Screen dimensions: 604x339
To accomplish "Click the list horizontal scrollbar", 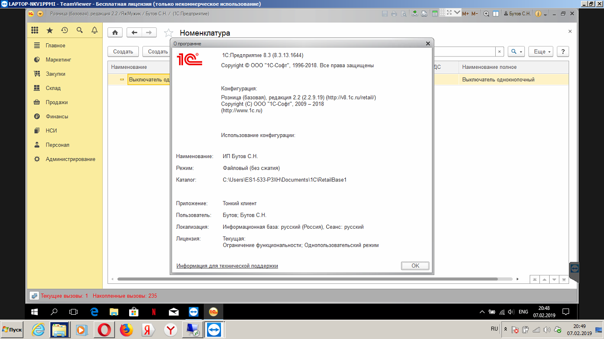I will tap(307, 279).
